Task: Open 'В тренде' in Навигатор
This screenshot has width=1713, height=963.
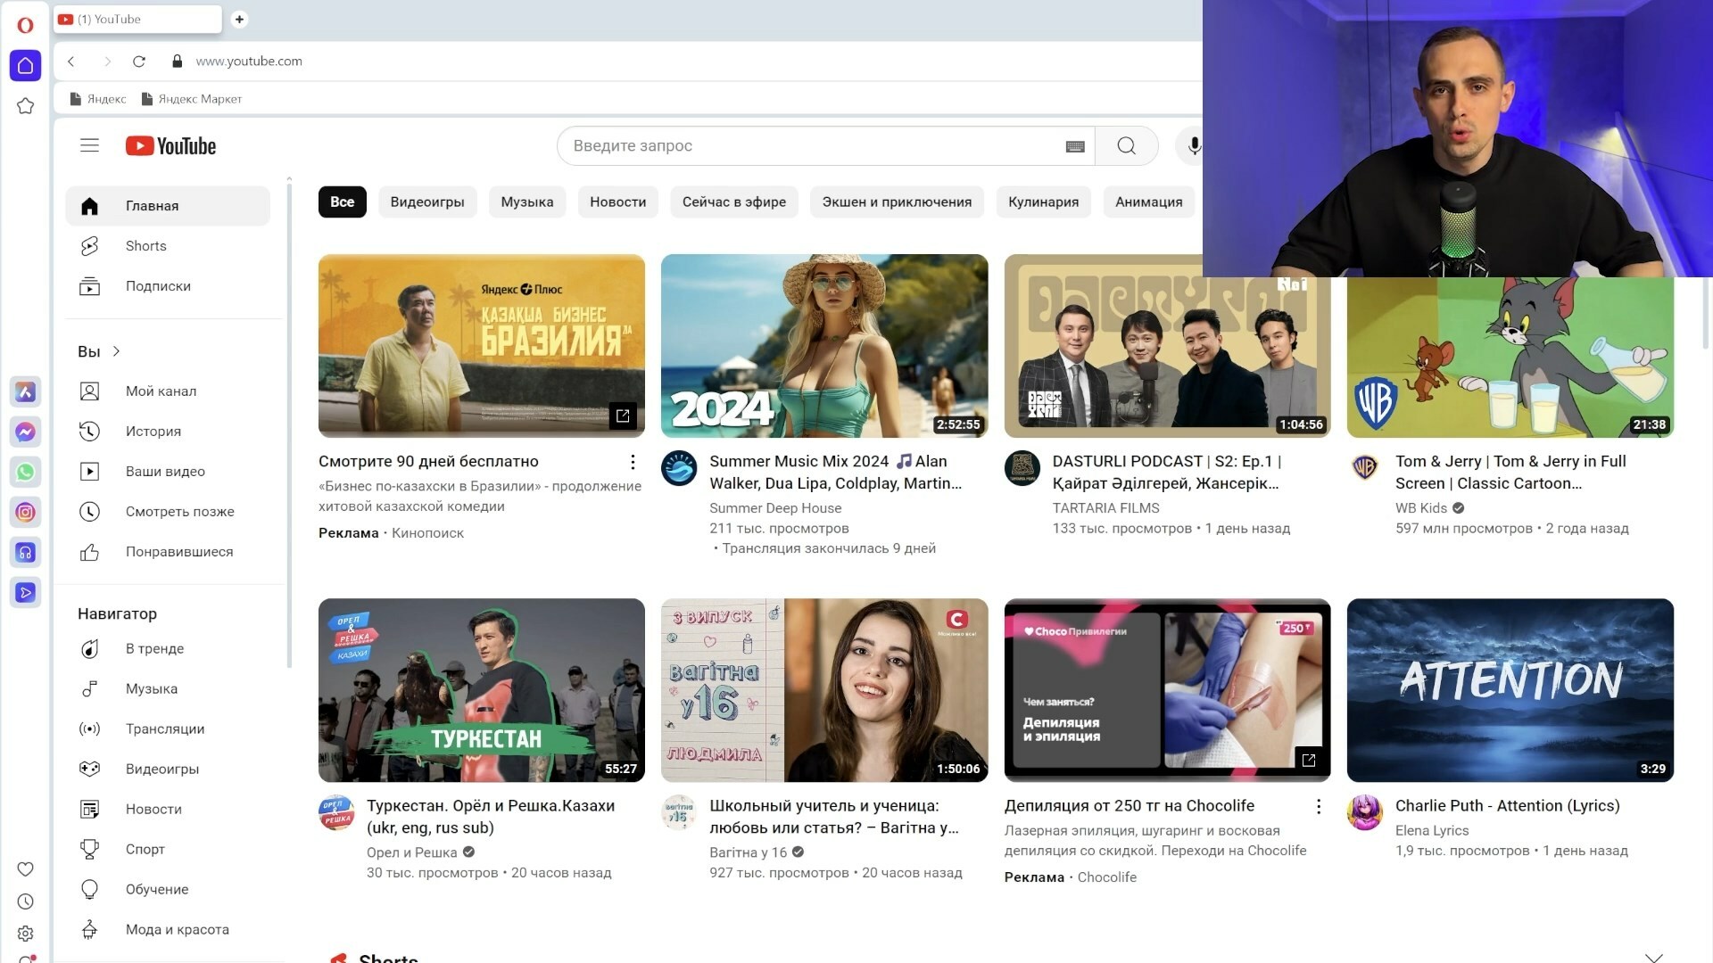Action: click(168, 649)
